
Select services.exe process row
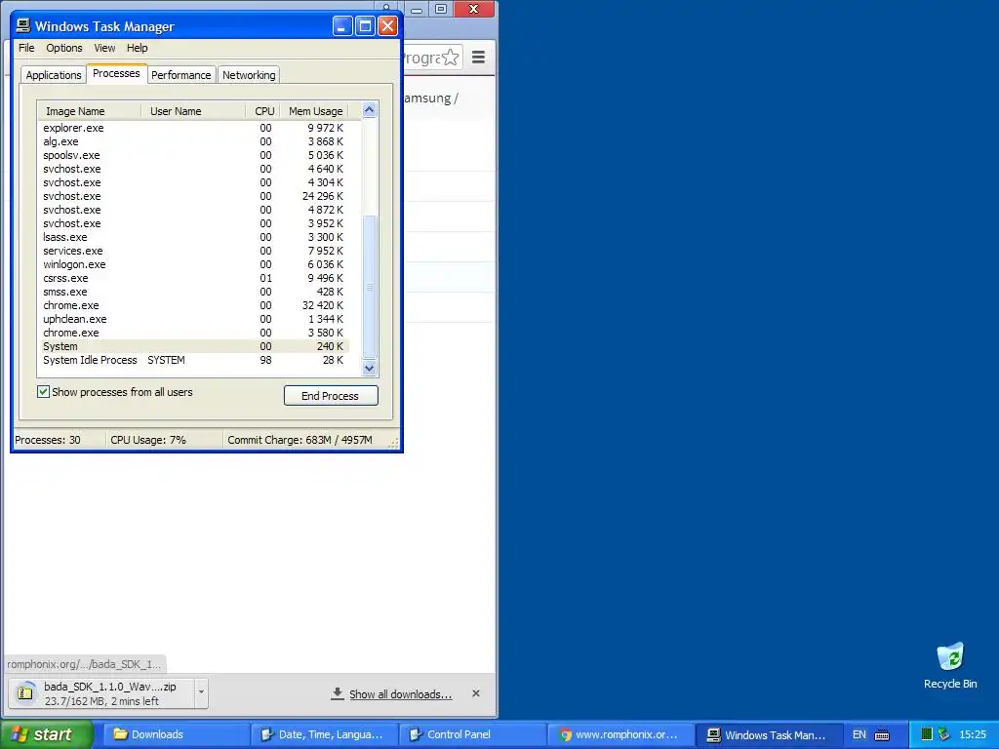pyautogui.click(x=194, y=251)
